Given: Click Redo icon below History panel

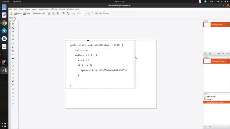Looking at the screenshot, I should [210, 126].
